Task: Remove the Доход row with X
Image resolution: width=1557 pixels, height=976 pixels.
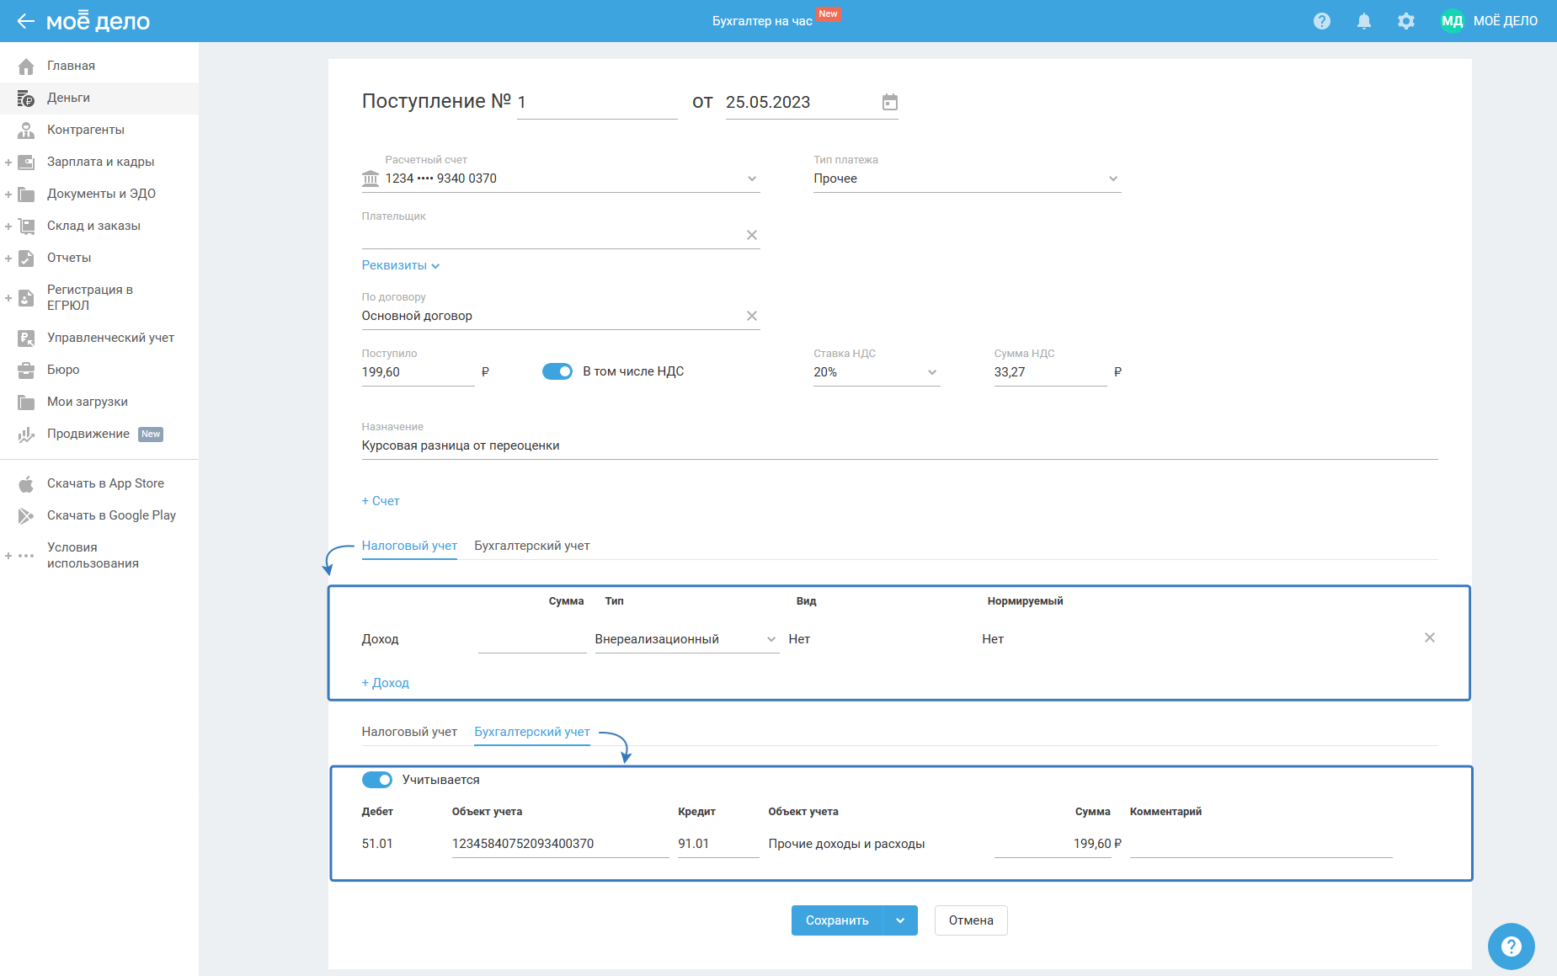Action: click(1429, 637)
